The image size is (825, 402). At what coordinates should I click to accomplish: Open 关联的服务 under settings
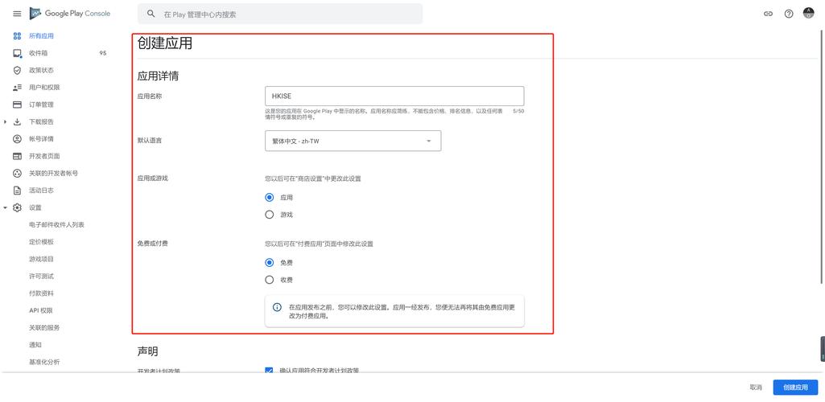click(44, 328)
